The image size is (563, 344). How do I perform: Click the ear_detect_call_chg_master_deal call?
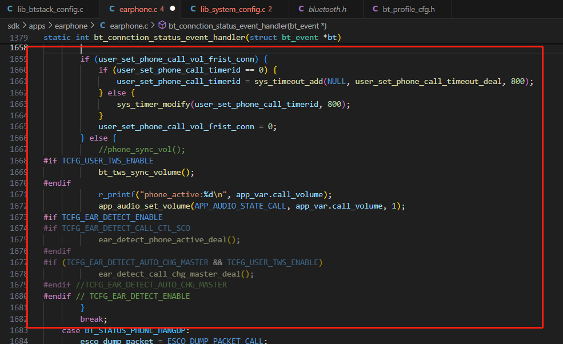coord(170,274)
